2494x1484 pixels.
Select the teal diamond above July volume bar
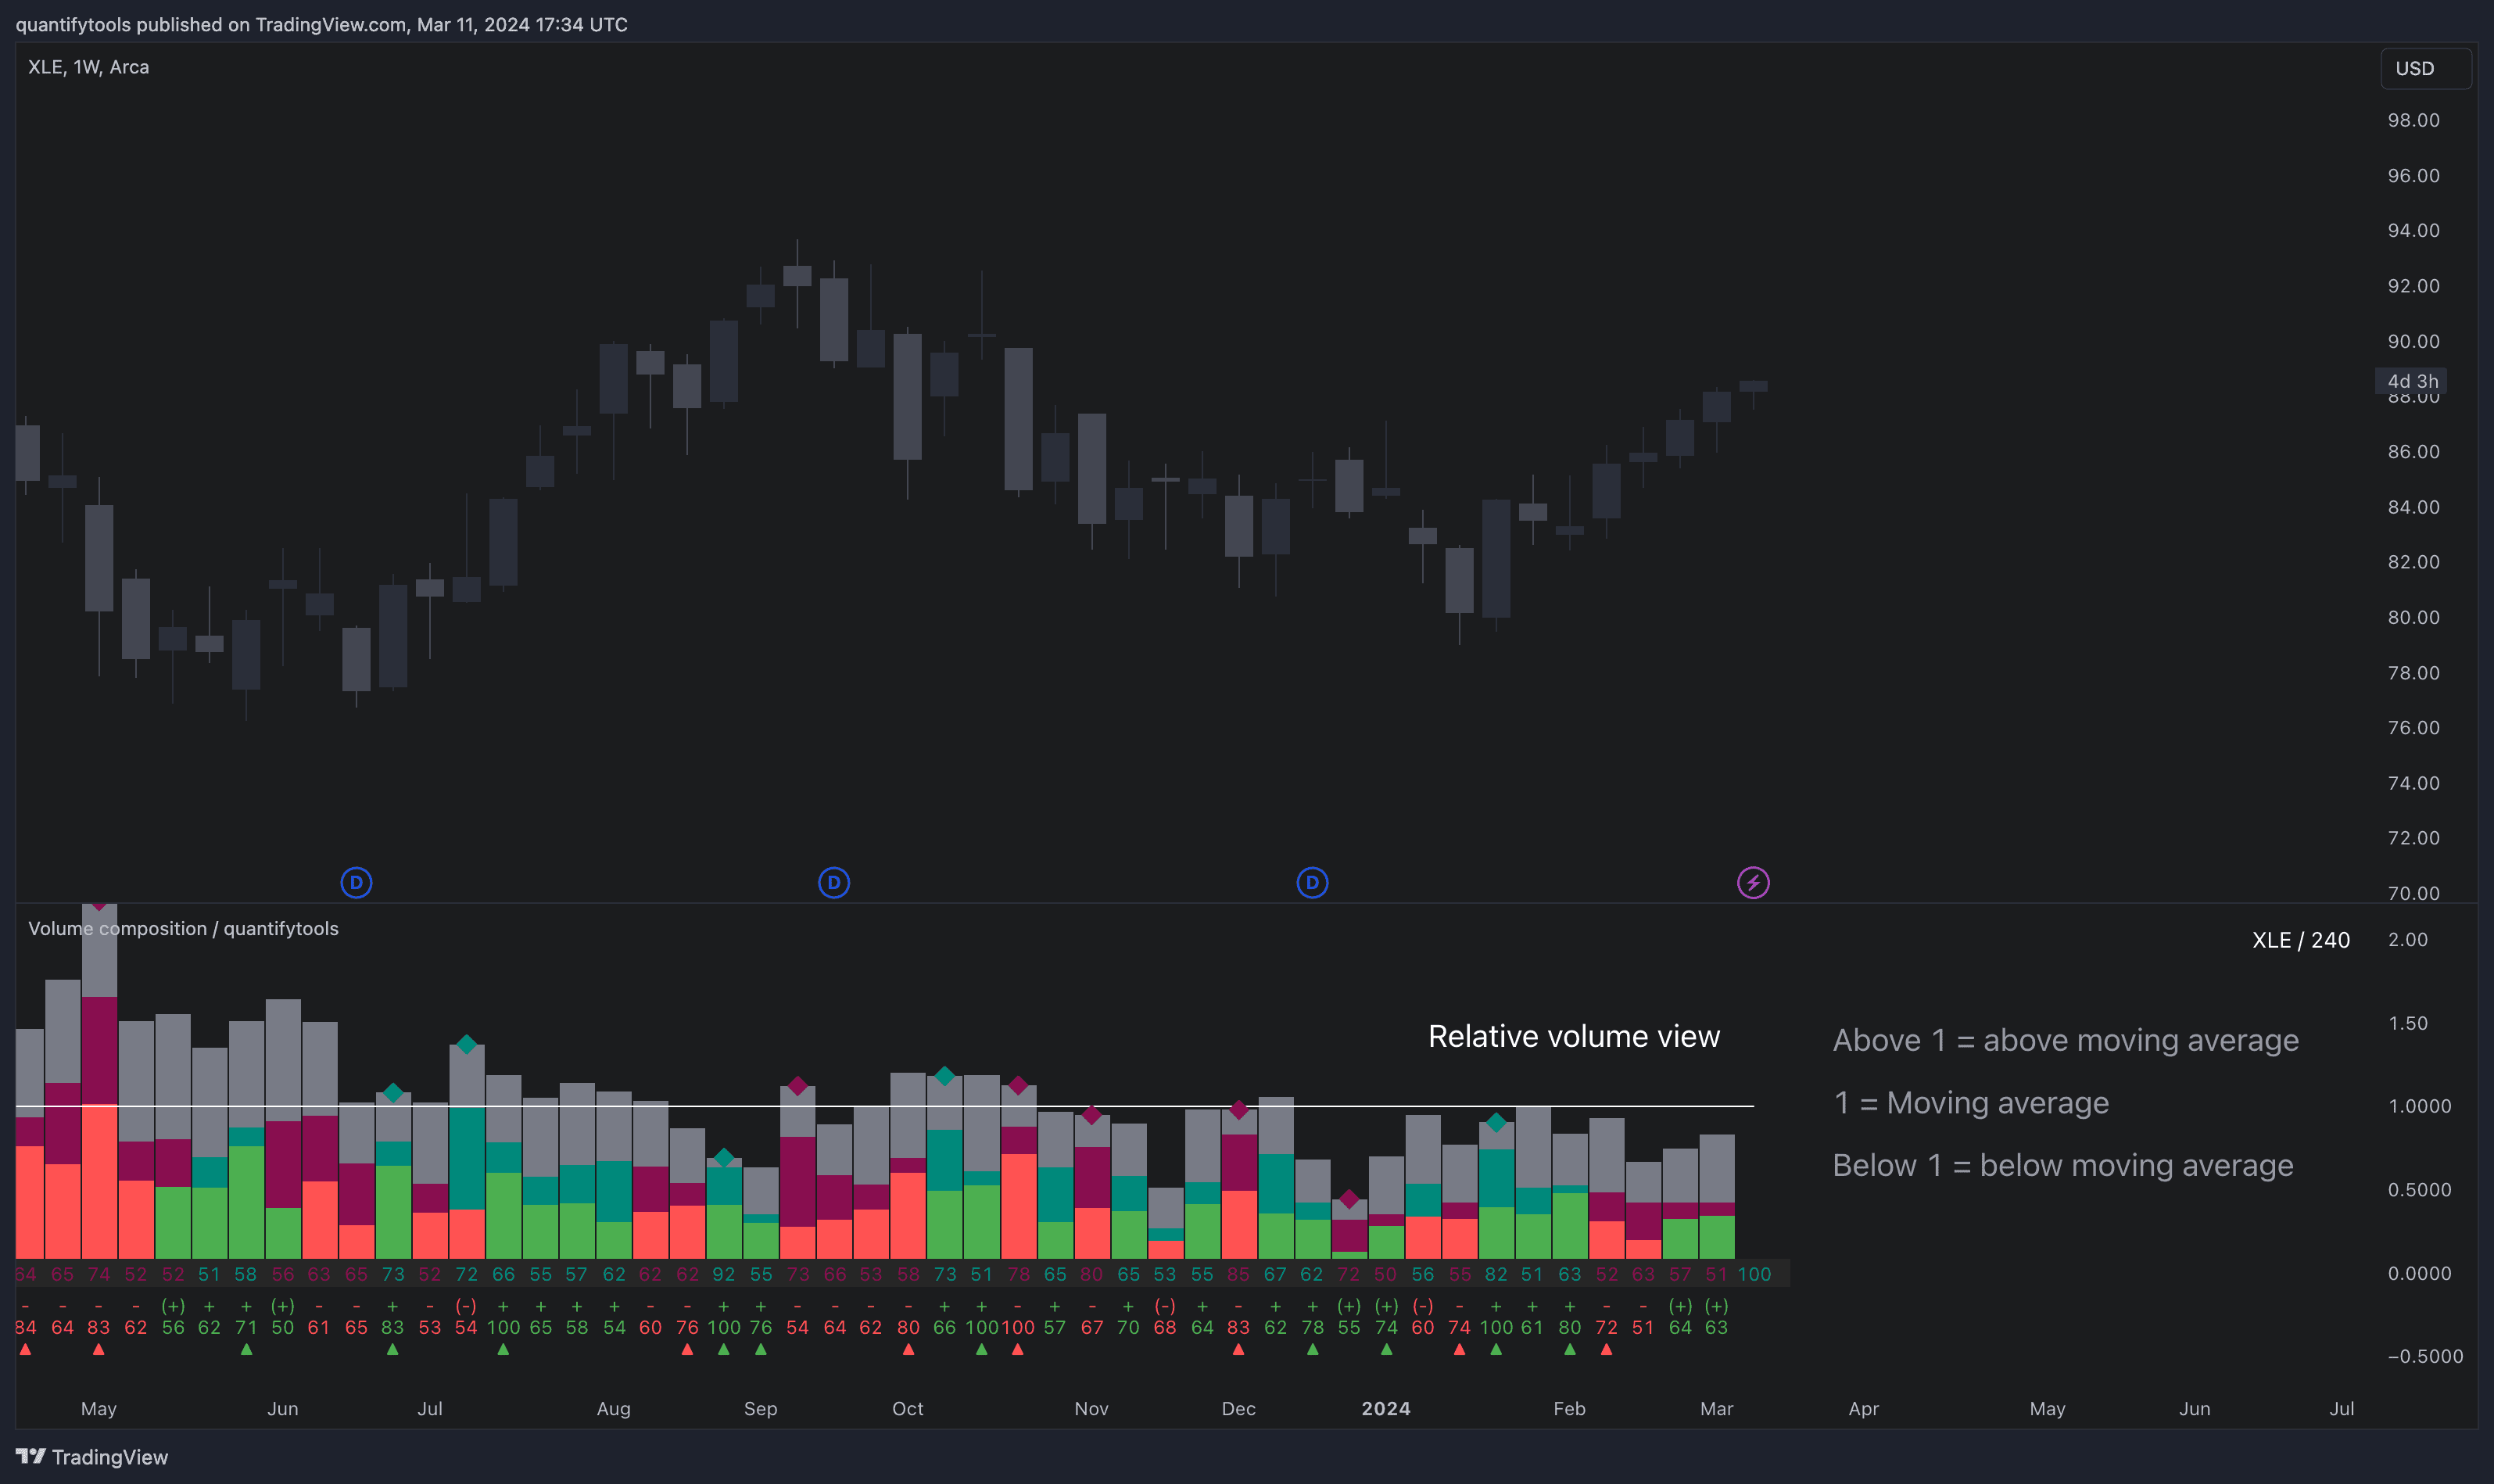click(467, 1045)
